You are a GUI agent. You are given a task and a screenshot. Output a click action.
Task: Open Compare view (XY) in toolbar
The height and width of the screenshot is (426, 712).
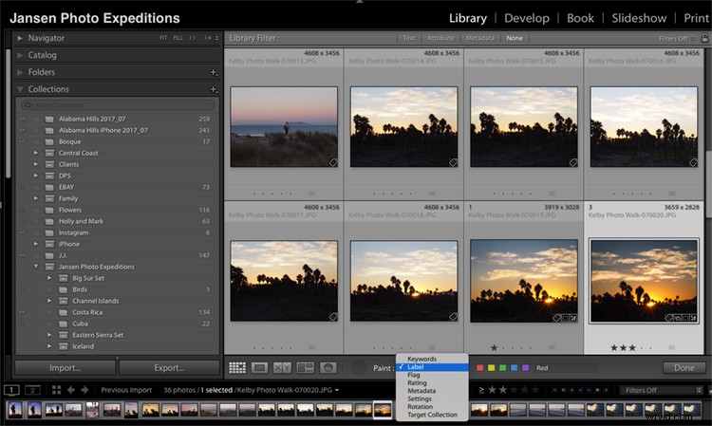[282, 367]
